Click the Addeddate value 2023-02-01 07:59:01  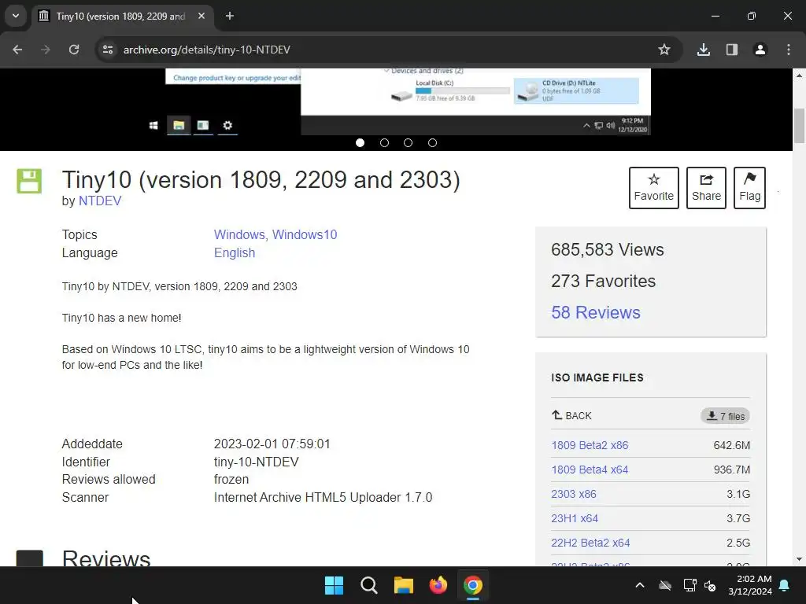tap(272, 444)
